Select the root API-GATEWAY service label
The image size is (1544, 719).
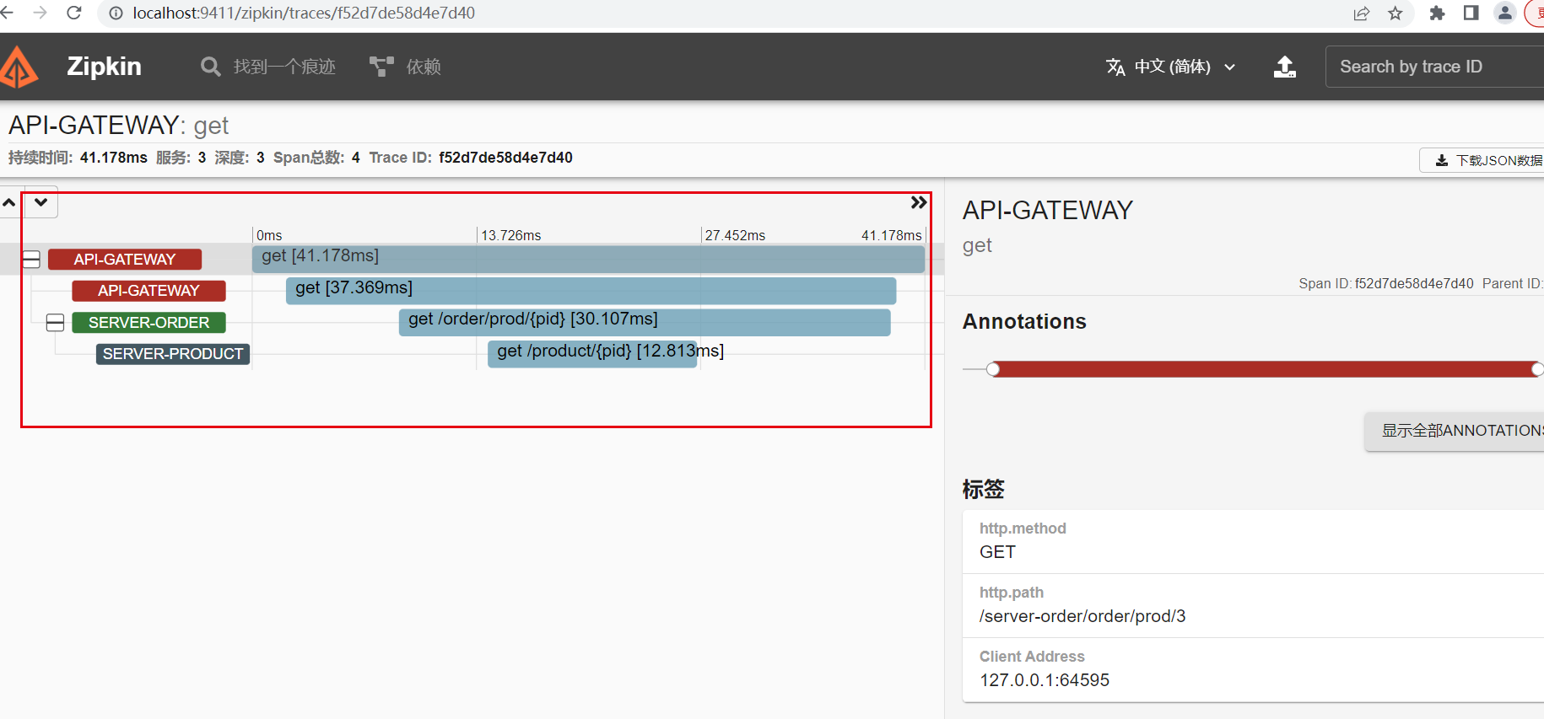tap(125, 260)
